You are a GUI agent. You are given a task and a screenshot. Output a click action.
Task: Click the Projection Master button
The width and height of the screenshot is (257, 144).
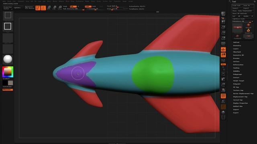tap(8, 8)
